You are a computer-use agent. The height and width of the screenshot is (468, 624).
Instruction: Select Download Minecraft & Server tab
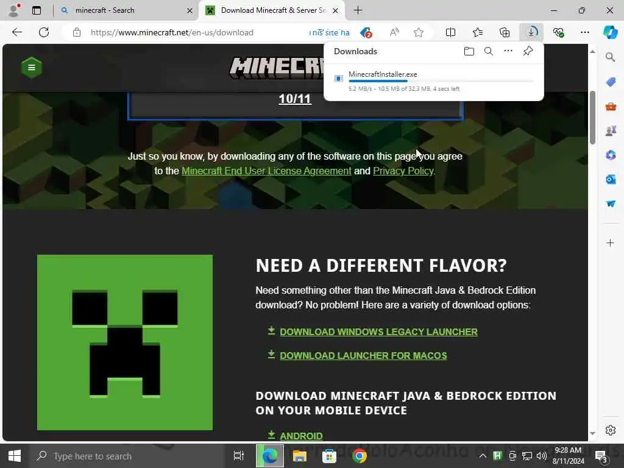click(x=271, y=10)
